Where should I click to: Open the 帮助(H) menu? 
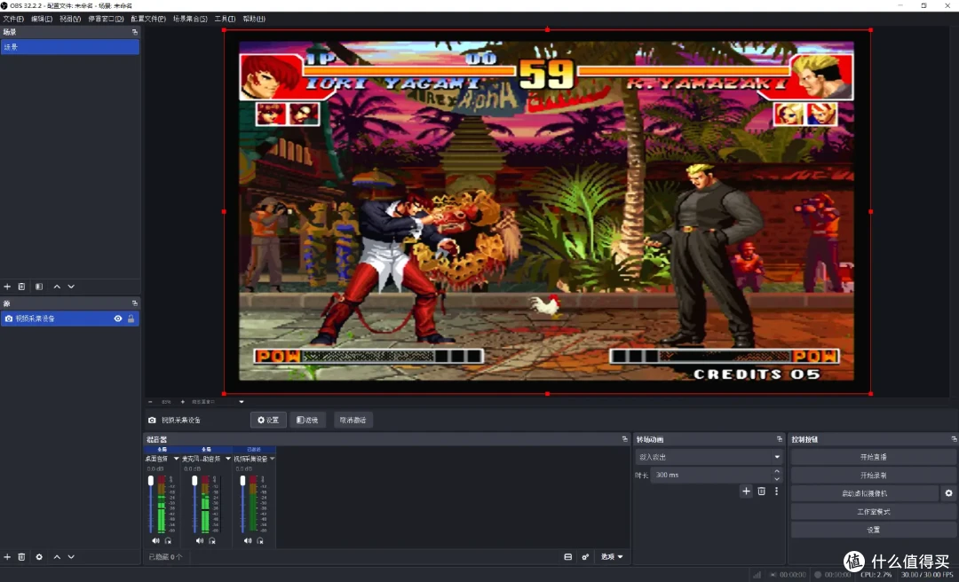click(x=254, y=19)
